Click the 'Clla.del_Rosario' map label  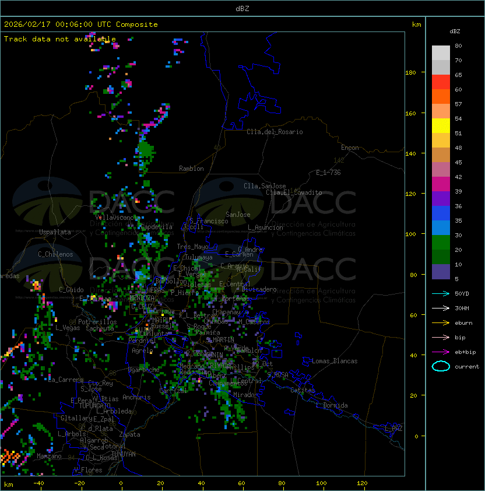275,132
